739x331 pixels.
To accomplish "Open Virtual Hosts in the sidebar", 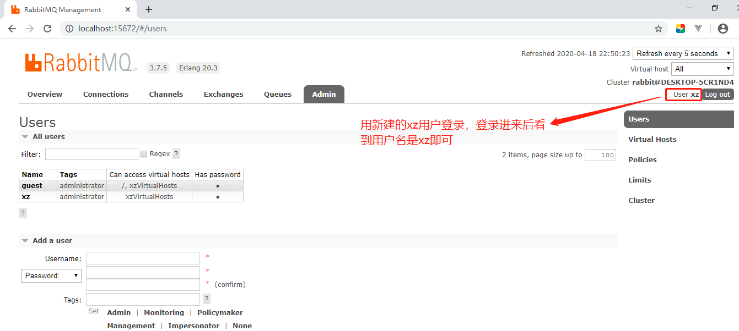I will pos(652,139).
